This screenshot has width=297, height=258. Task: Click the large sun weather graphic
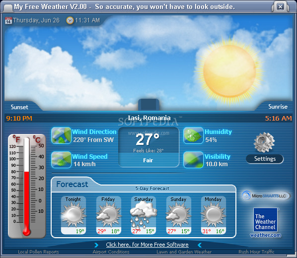pyautogui.click(x=229, y=71)
